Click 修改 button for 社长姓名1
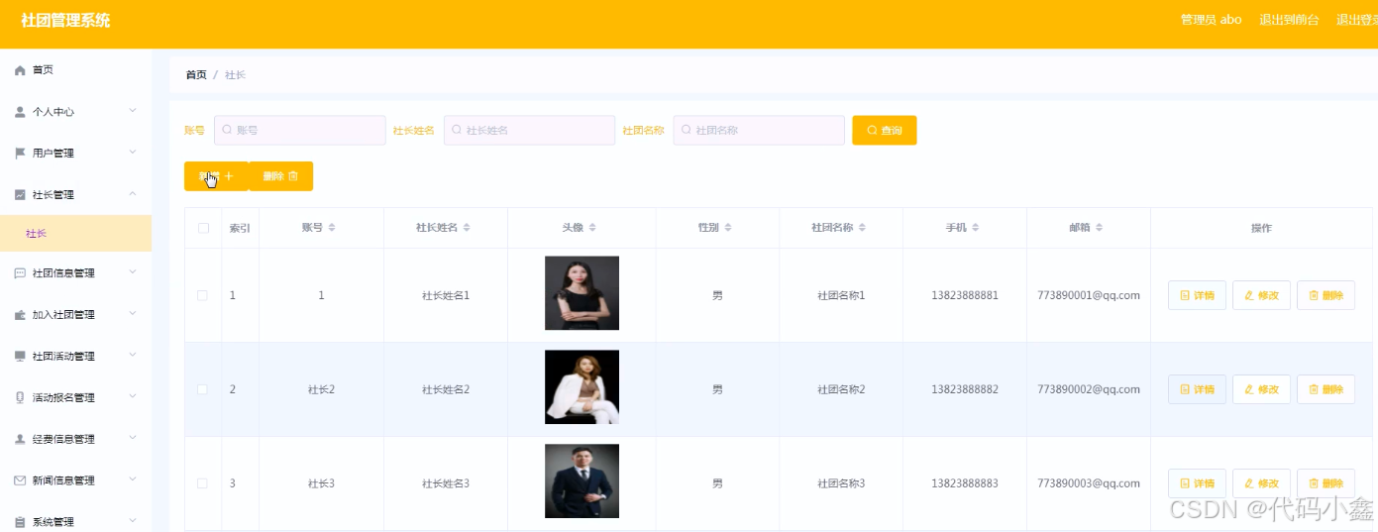1378x532 pixels. 1261,295
